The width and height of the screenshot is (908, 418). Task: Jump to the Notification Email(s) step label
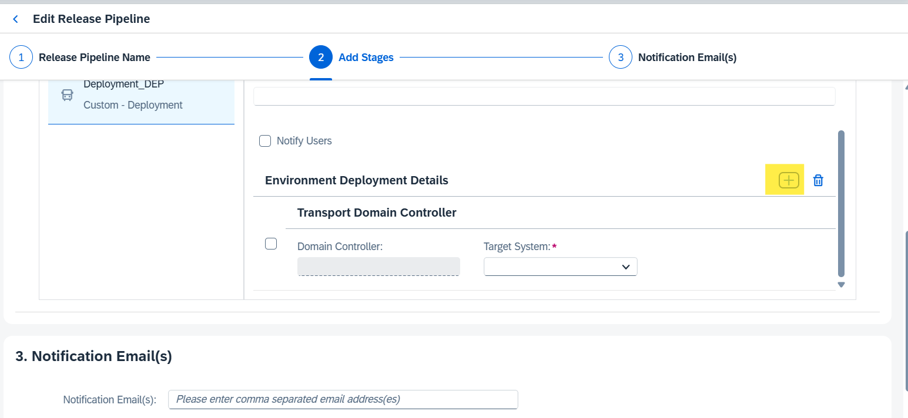pos(687,58)
